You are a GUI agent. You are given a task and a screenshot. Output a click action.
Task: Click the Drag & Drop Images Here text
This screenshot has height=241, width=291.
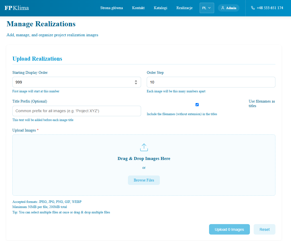(144, 159)
